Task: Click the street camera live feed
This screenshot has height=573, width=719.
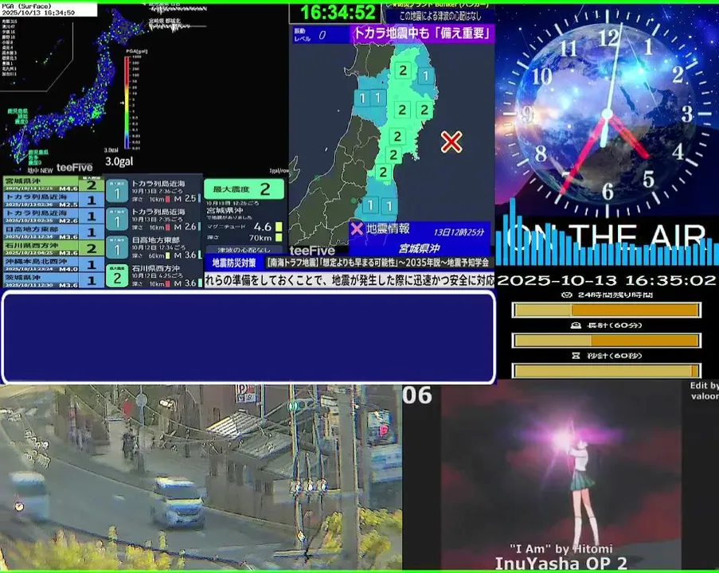Action: pos(201,477)
